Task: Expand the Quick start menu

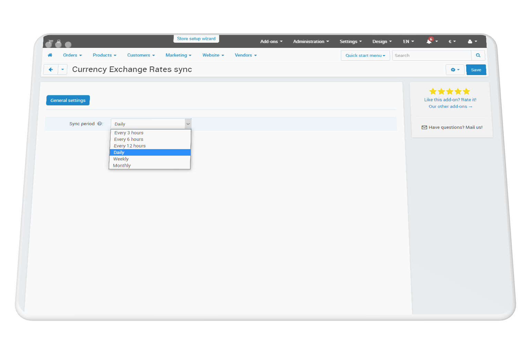Action: click(x=365, y=55)
